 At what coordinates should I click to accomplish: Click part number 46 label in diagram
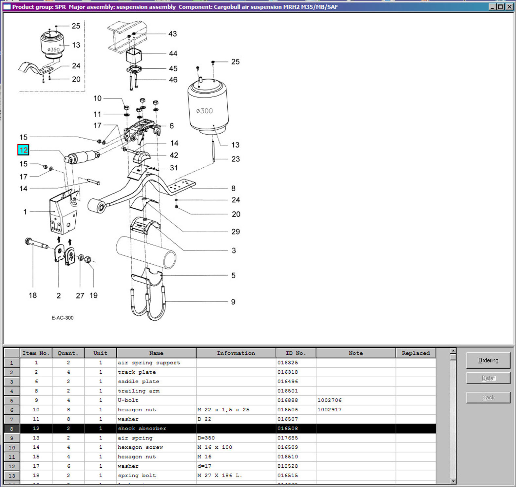pos(173,80)
